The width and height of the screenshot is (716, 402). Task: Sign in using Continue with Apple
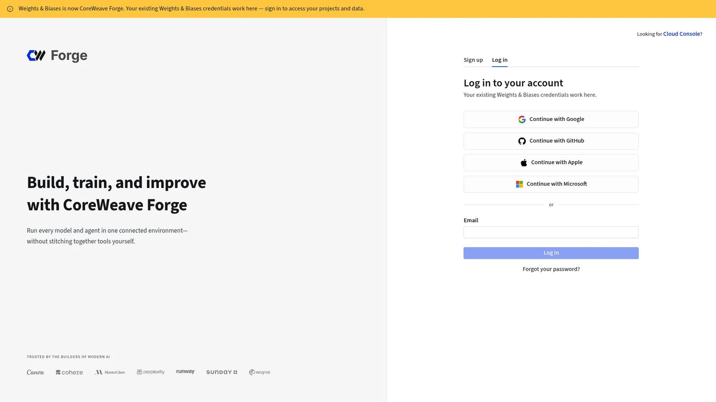pyautogui.click(x=551, y=163)
